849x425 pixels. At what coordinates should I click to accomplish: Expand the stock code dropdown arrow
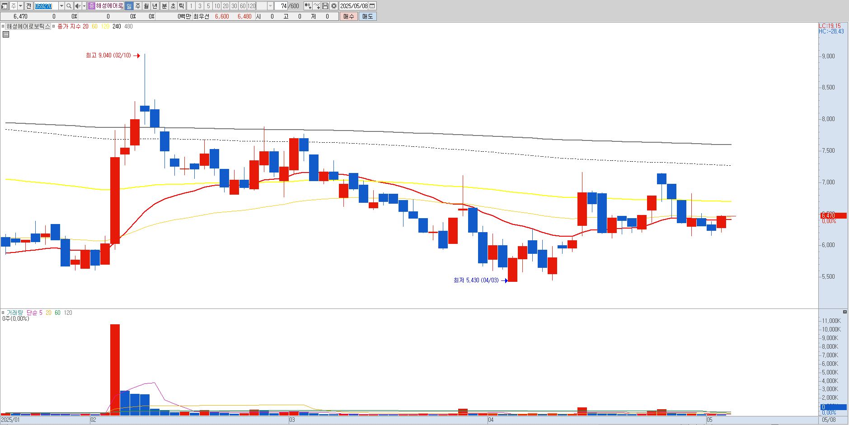[61, 6]
